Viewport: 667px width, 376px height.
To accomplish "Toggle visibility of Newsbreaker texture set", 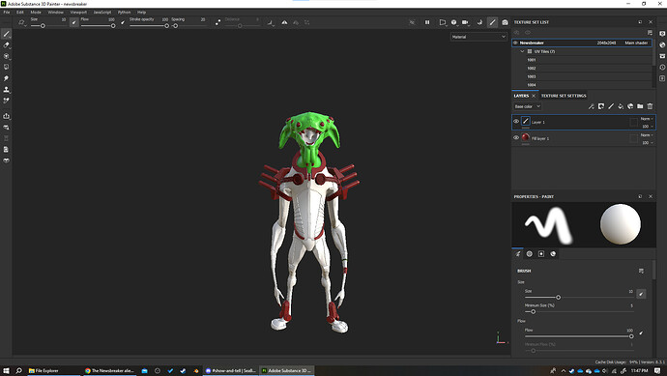I will [x=515, y=43].
